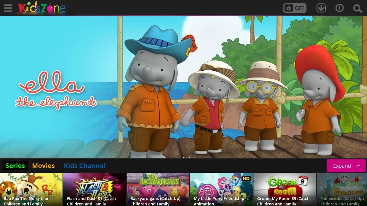
Task: Enable the kids lock control
Action: coord(294,8)
